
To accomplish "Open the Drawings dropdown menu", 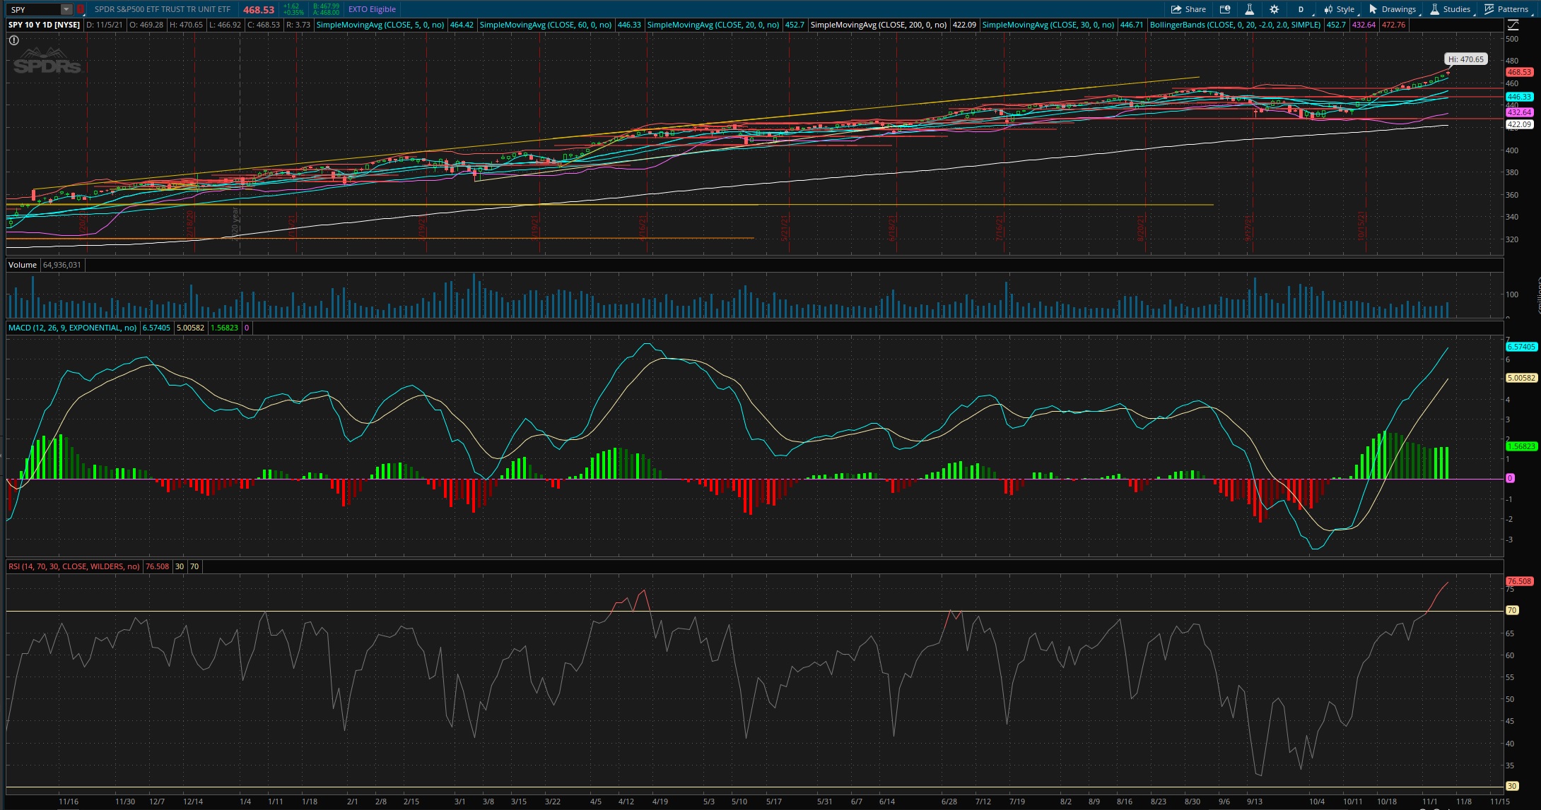I will (1393, 9).
